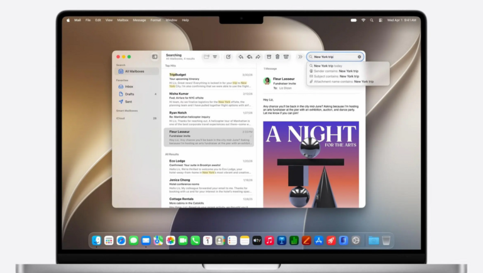Image resolution: width=483 pixels, height=273 pixels.
Task: Click the move-to-mailbox folder icon
Action: pyautogui.click(x=206, y=57)
